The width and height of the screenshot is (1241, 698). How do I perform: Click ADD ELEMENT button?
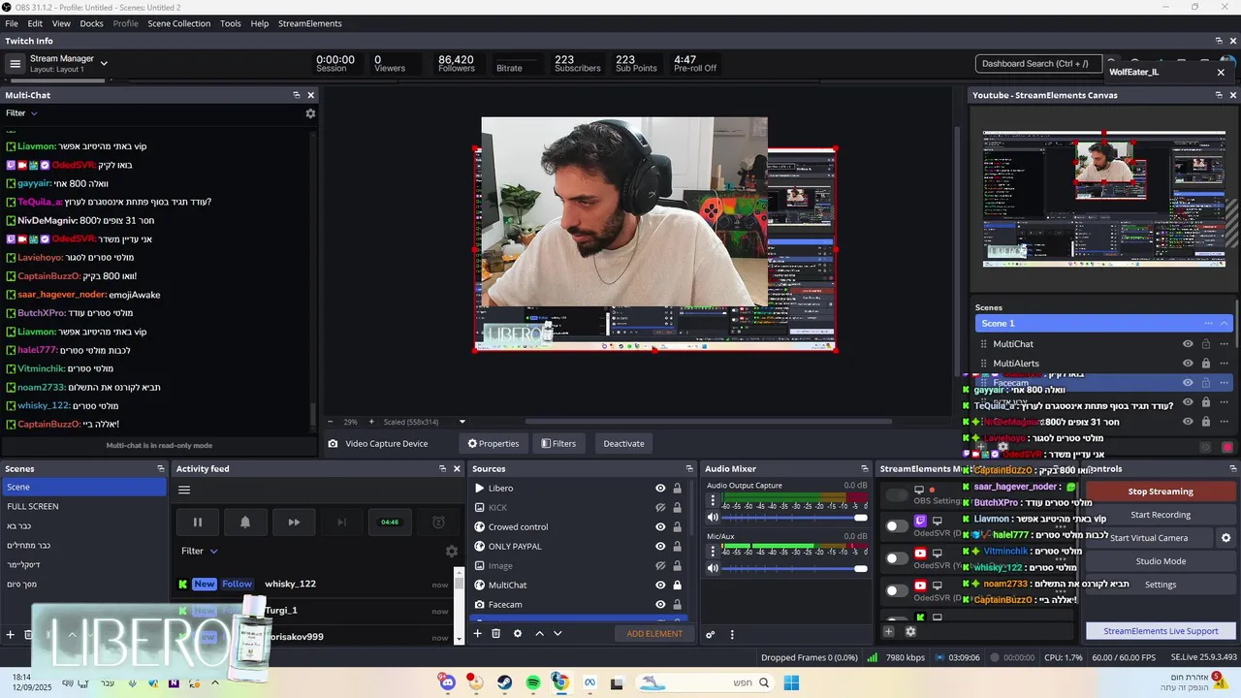(x=654, y=634)
